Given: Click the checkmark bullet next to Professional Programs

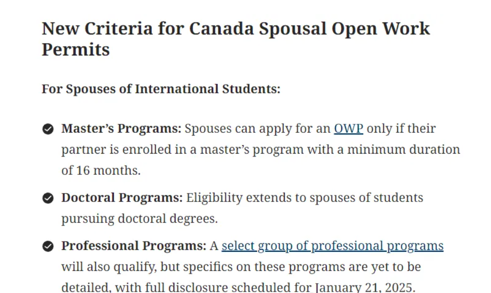Looking at the screenshot, I should (48, 246).
